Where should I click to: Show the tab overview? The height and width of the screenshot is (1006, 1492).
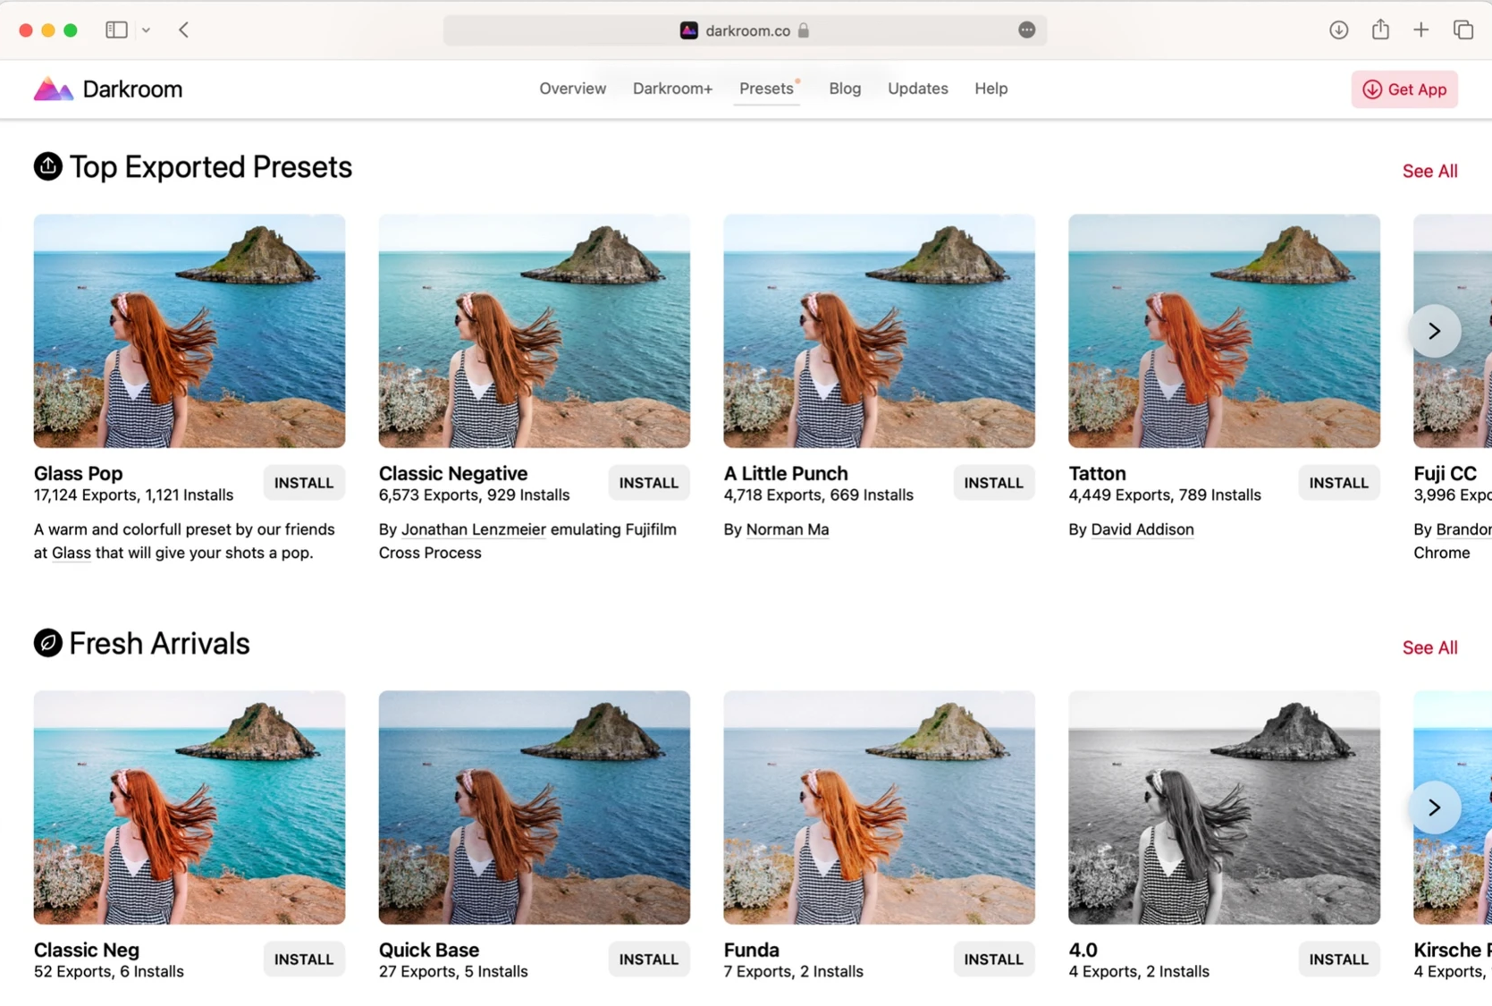pyautogui.click(x=1463, y=30)
